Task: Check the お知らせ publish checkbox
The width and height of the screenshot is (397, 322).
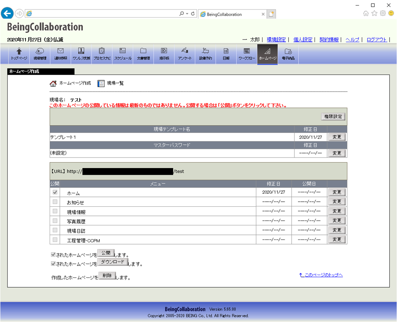Action: point(55,202)
